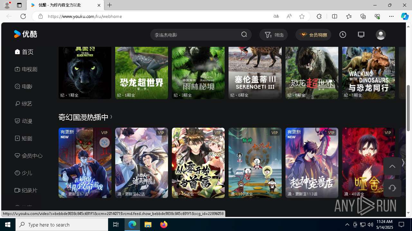Image resolution: width=412 pixels, height=231 pixels.
Task: Open the volume control in system tray
Action: pyautogui.click(x=370, y=225)
